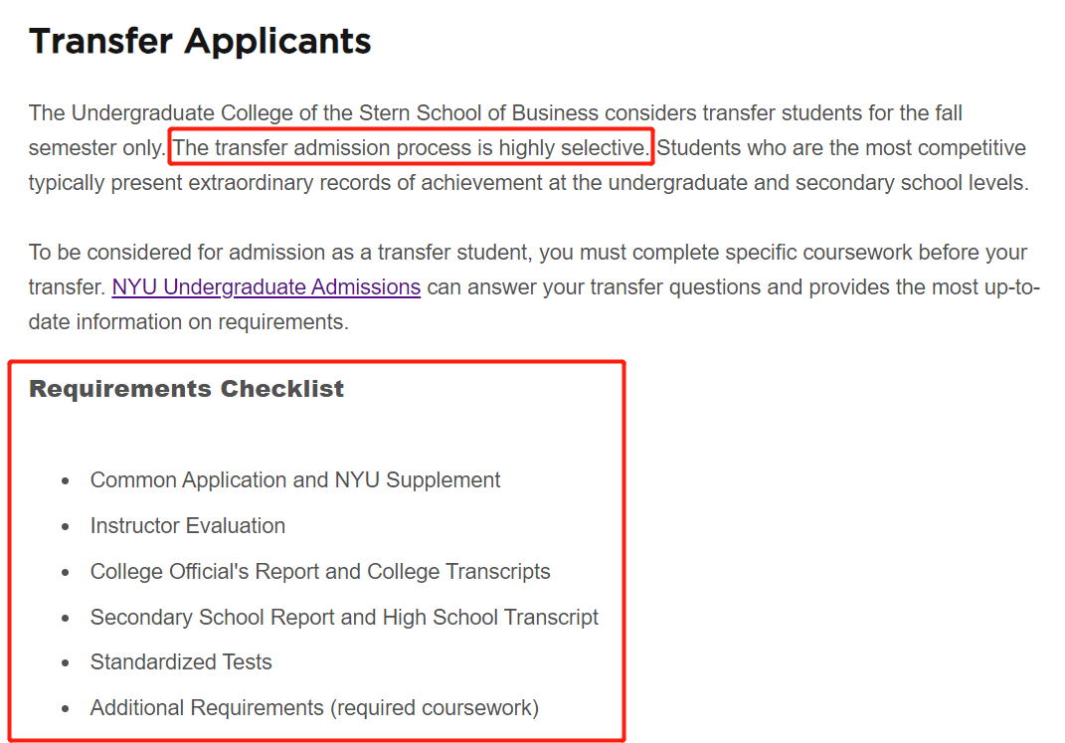Click the highlighted sentence about highly selective admission
Image resolution: width=1065 pixels, height=743 pixels.
tap(411, 149)
